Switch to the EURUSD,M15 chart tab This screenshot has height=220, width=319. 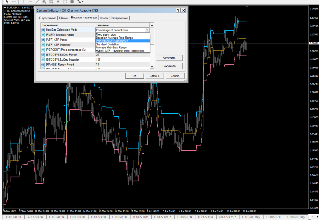click(x=163, y=217)
